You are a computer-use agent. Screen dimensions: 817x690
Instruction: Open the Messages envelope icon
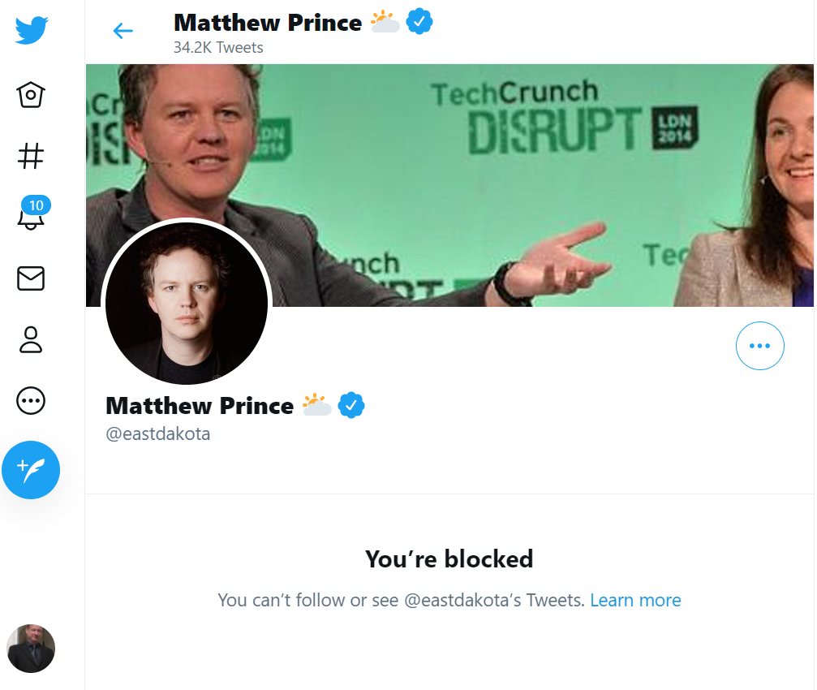tap(31, 278)
